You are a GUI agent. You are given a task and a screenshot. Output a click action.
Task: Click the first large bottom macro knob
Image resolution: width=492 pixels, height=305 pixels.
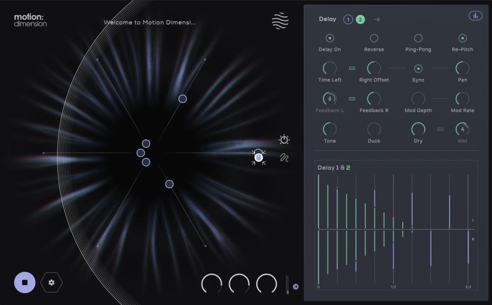point(211,284)
